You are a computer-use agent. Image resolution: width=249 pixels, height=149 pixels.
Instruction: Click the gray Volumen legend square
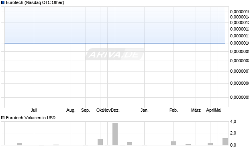pyautogui.click(x=3, y=118)
